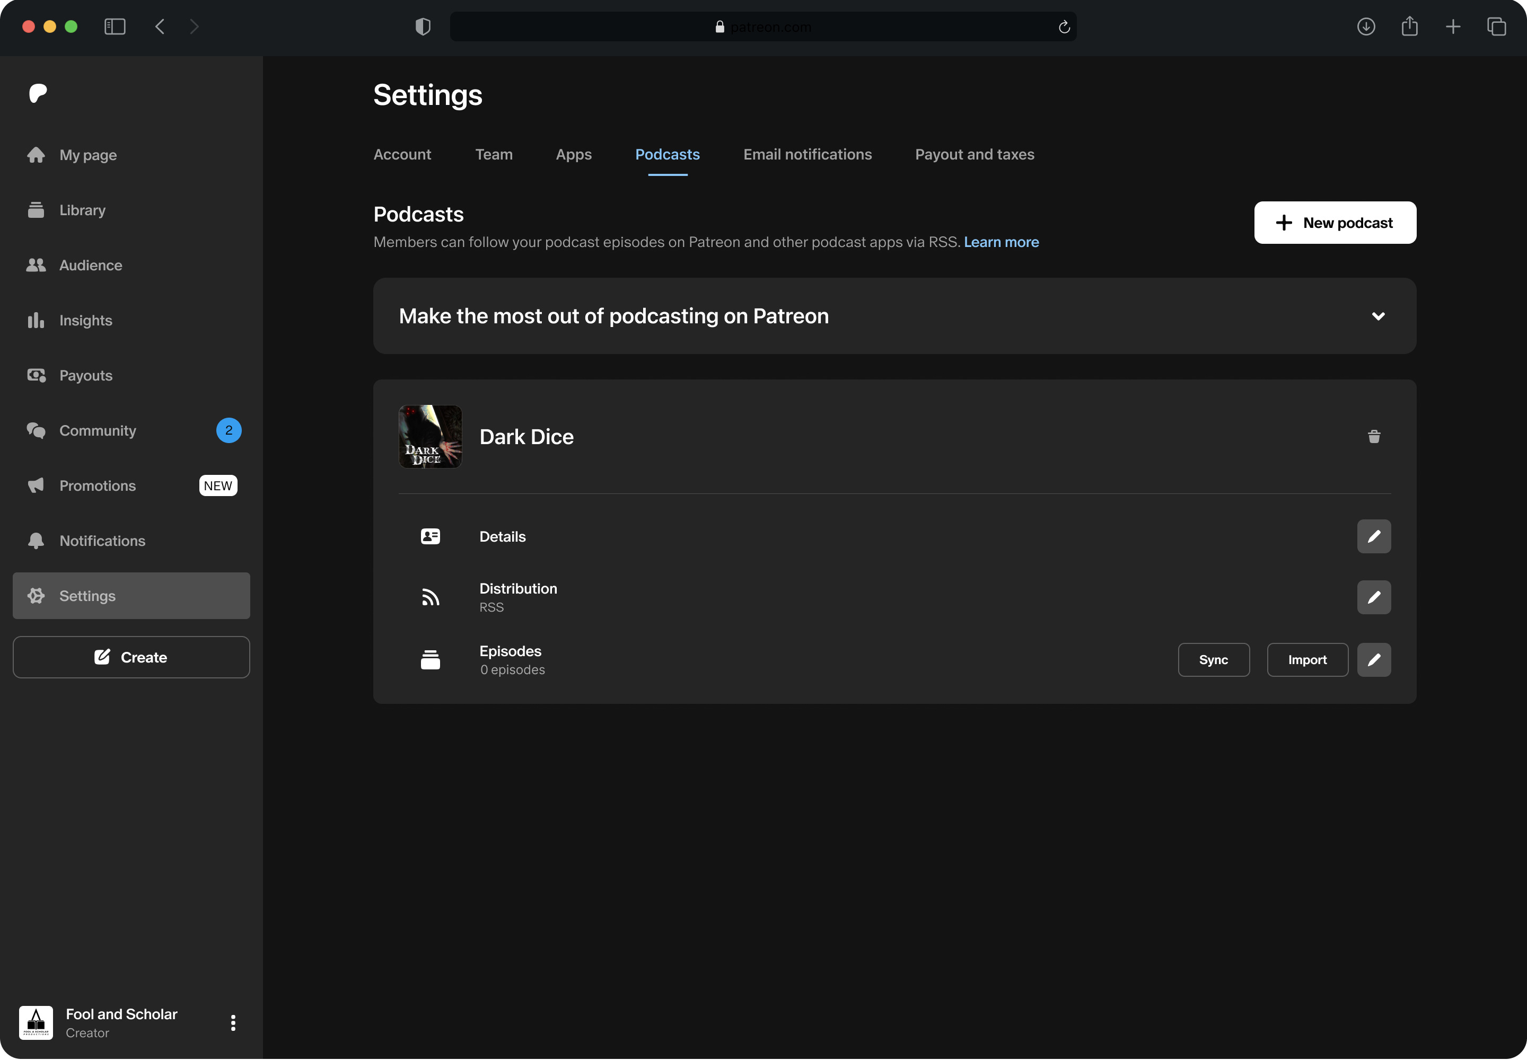This screenshot has width=1527, height=1060.
Task: Open the Fool and Scholar account menu dots
Action: (233, 1023)
